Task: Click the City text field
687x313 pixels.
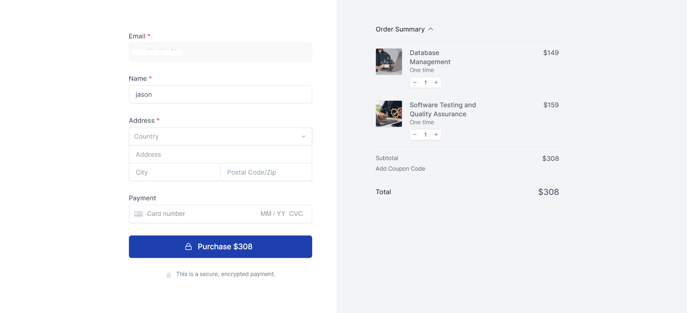Action: click(x=175, y=172)
